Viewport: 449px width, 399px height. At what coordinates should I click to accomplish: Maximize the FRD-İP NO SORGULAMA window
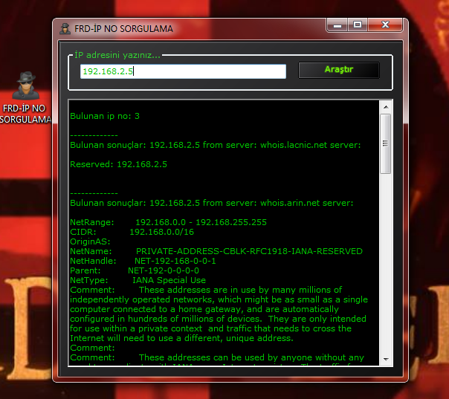358,25
